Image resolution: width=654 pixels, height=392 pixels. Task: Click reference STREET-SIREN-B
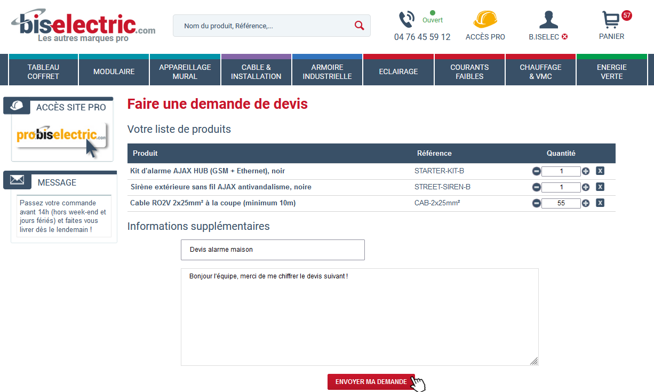click(x=442, y=187)
